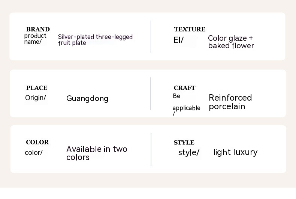
Task: Select the "product name/" label
Action: (35, 39)
